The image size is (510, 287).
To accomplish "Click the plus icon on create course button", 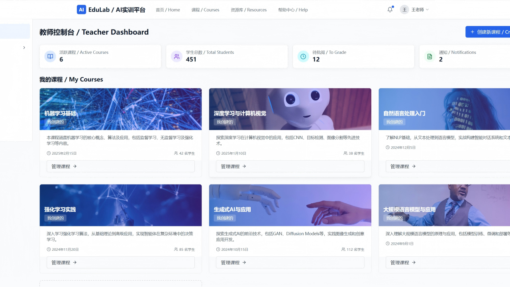I will pyautogui.click(x=473, y=32).
